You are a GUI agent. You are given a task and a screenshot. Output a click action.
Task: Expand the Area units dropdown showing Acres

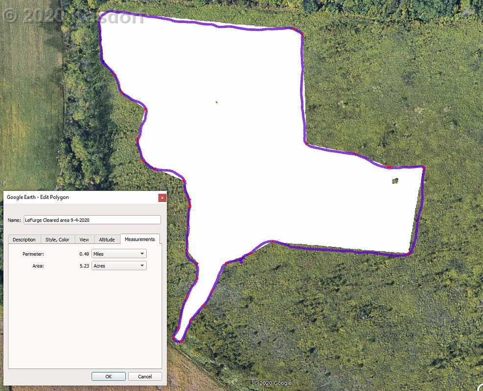tap(119, 266)
